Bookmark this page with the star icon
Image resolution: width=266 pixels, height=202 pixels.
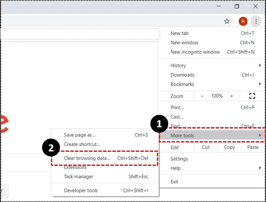coord(227,21)
